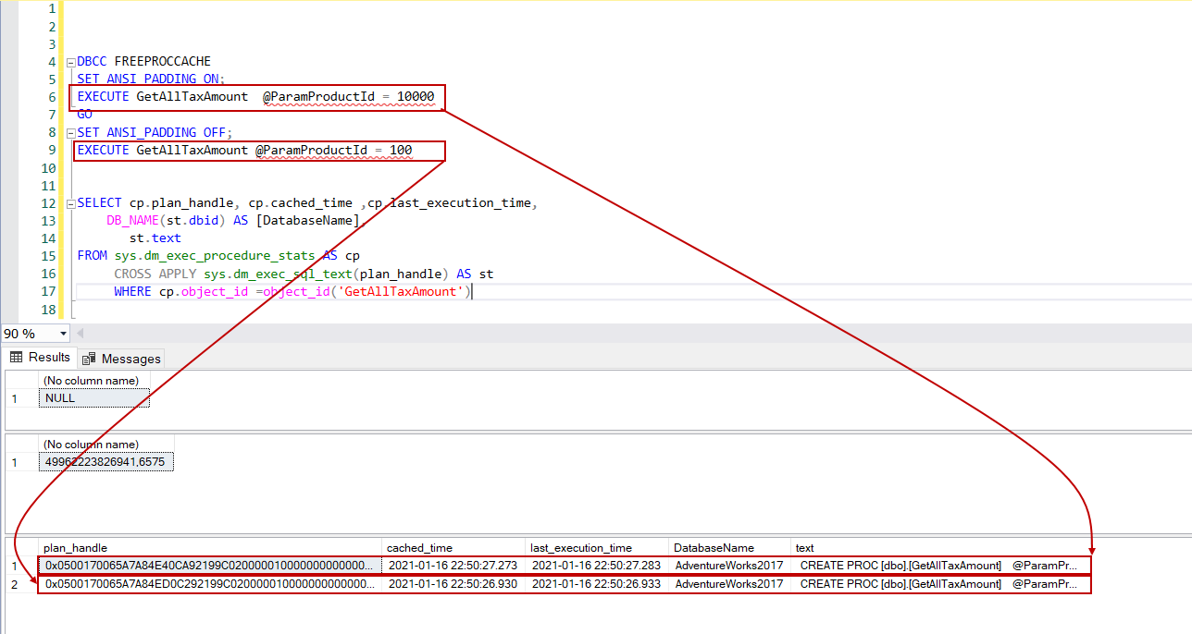Click the FROM sys.dm_exec_procedure_stats line

point(218,255)
